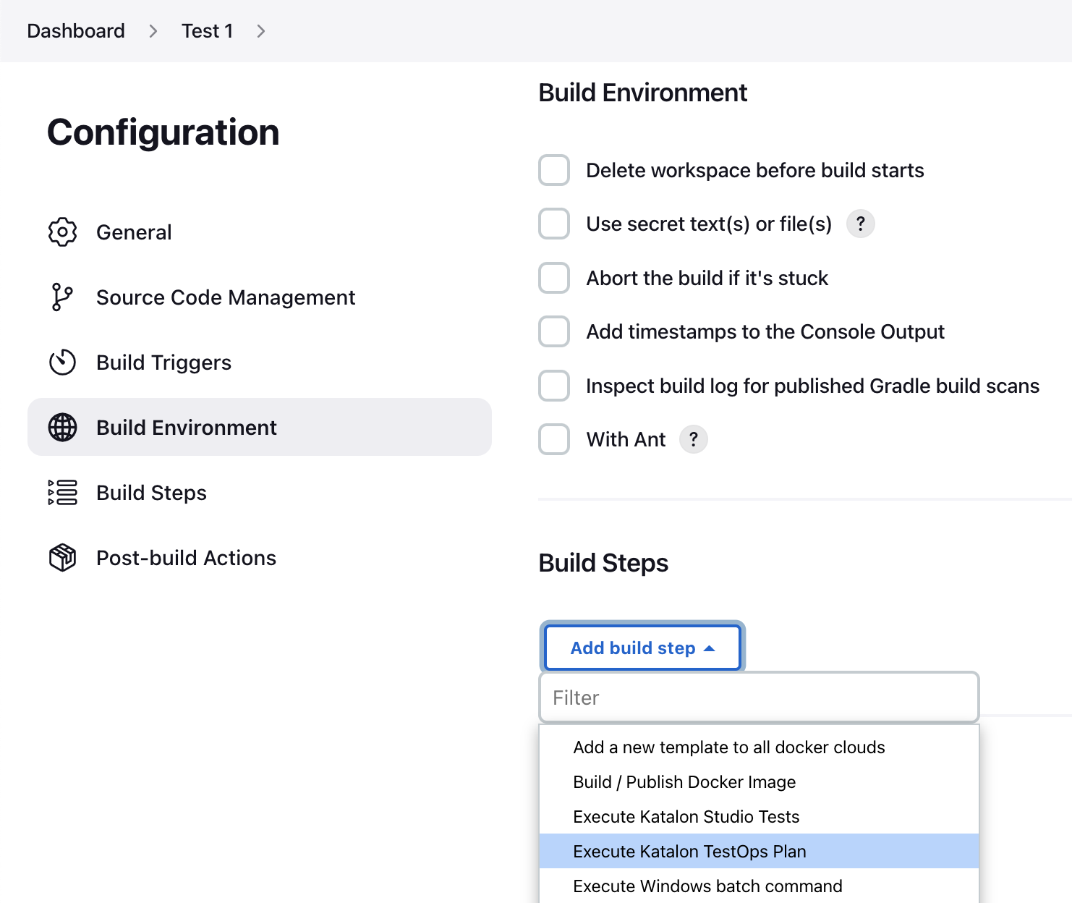Select the Source Code Management branch icon
The height and width of the screenshot is (903, 1072).
pyautogui.click(x=63, y=297)
